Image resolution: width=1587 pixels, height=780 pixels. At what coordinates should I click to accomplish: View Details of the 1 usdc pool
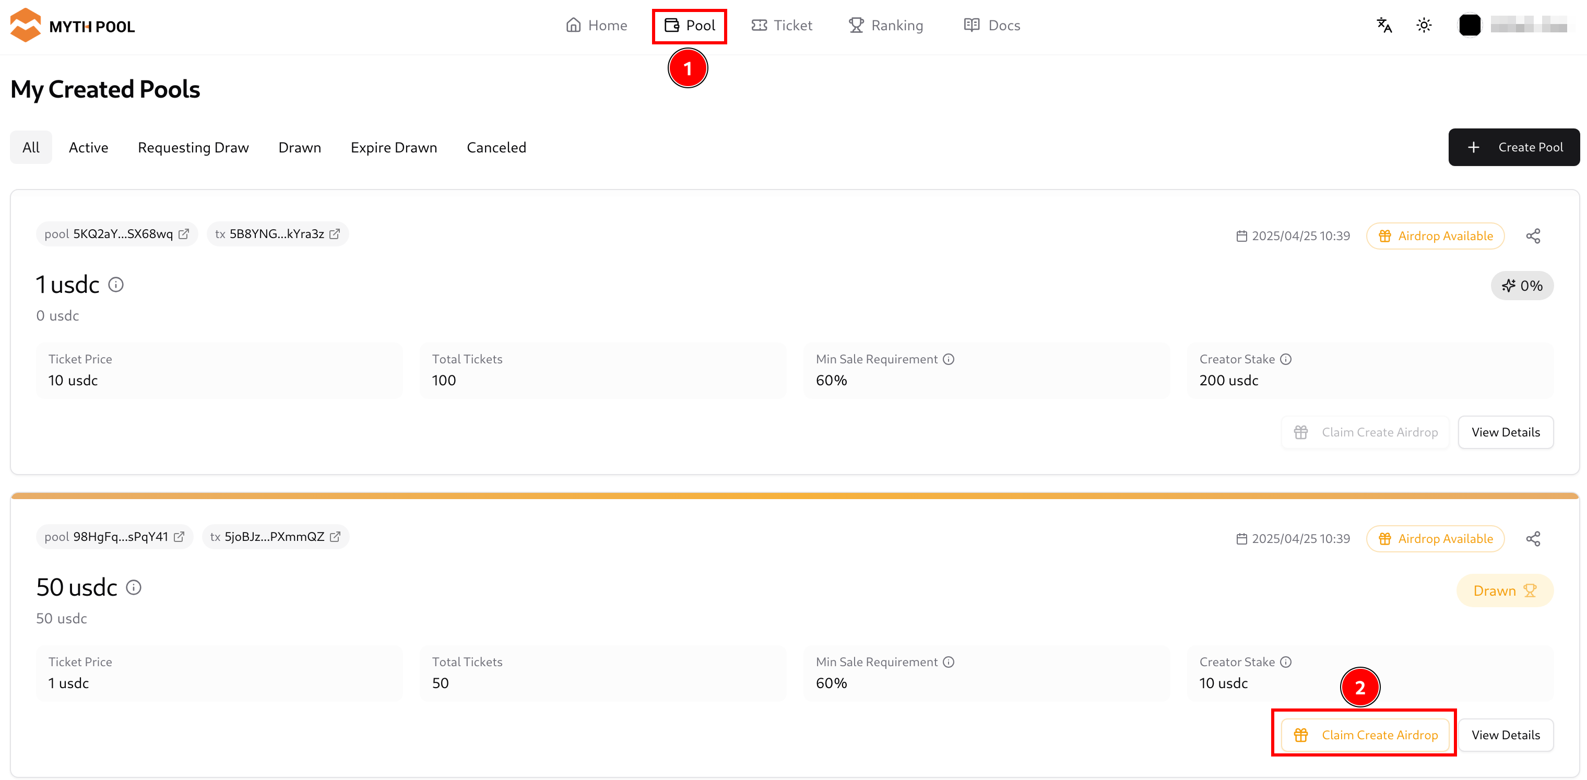[x=1506, y=432]
